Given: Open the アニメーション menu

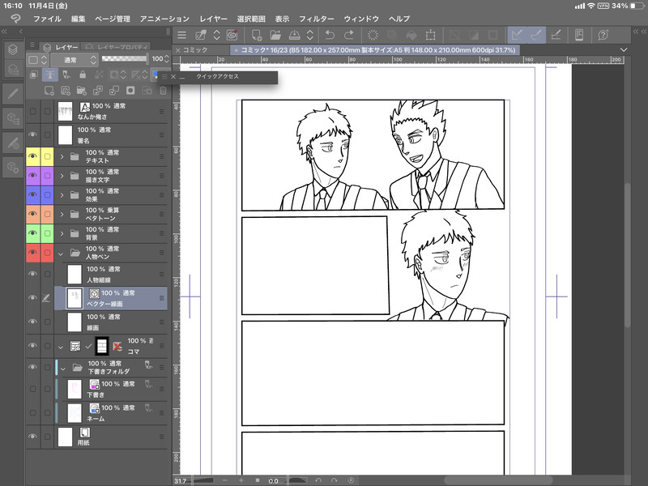Looking at the screenshot, I should coord(164,19).
